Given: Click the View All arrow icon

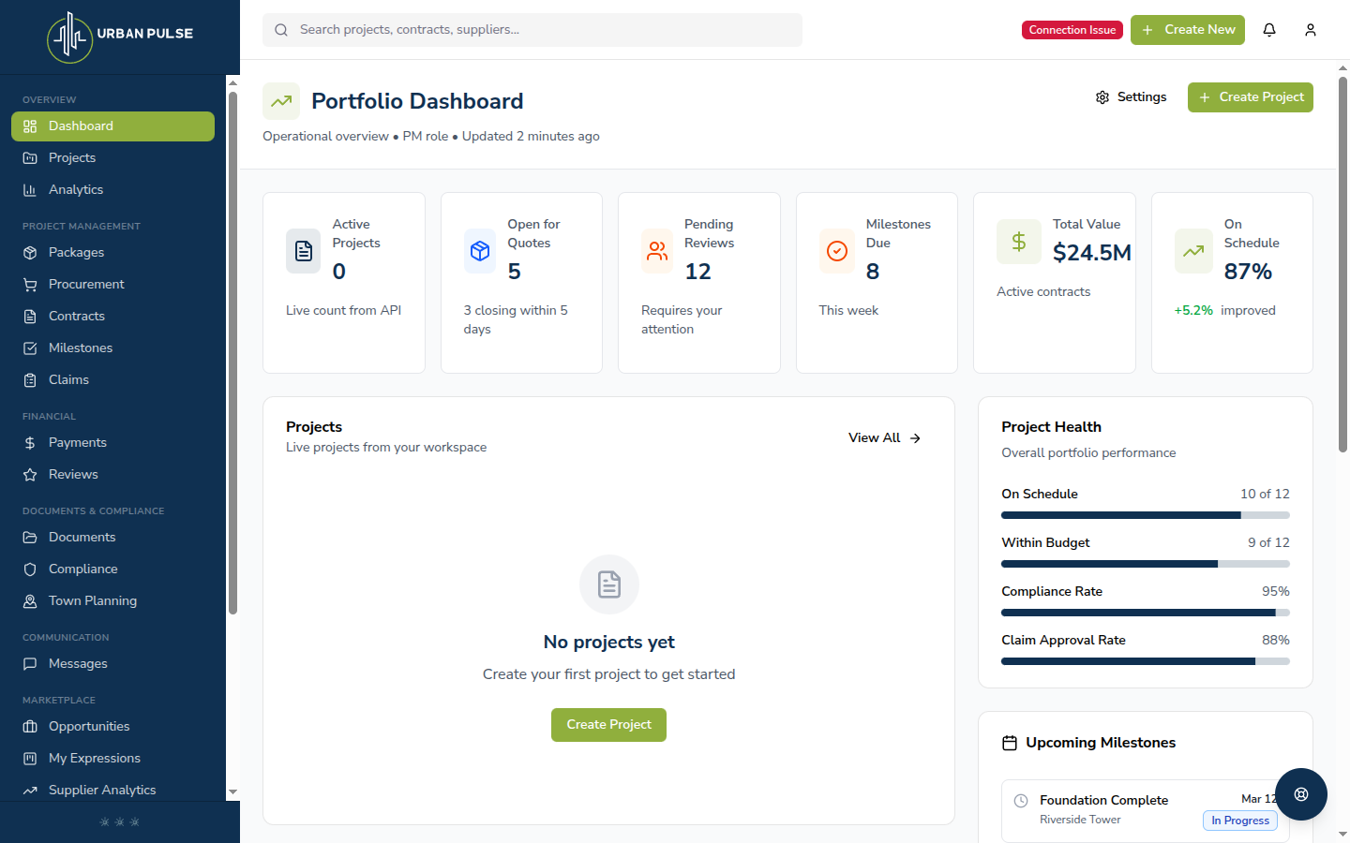Looking at the screenshot, I should tap(915, 438).
